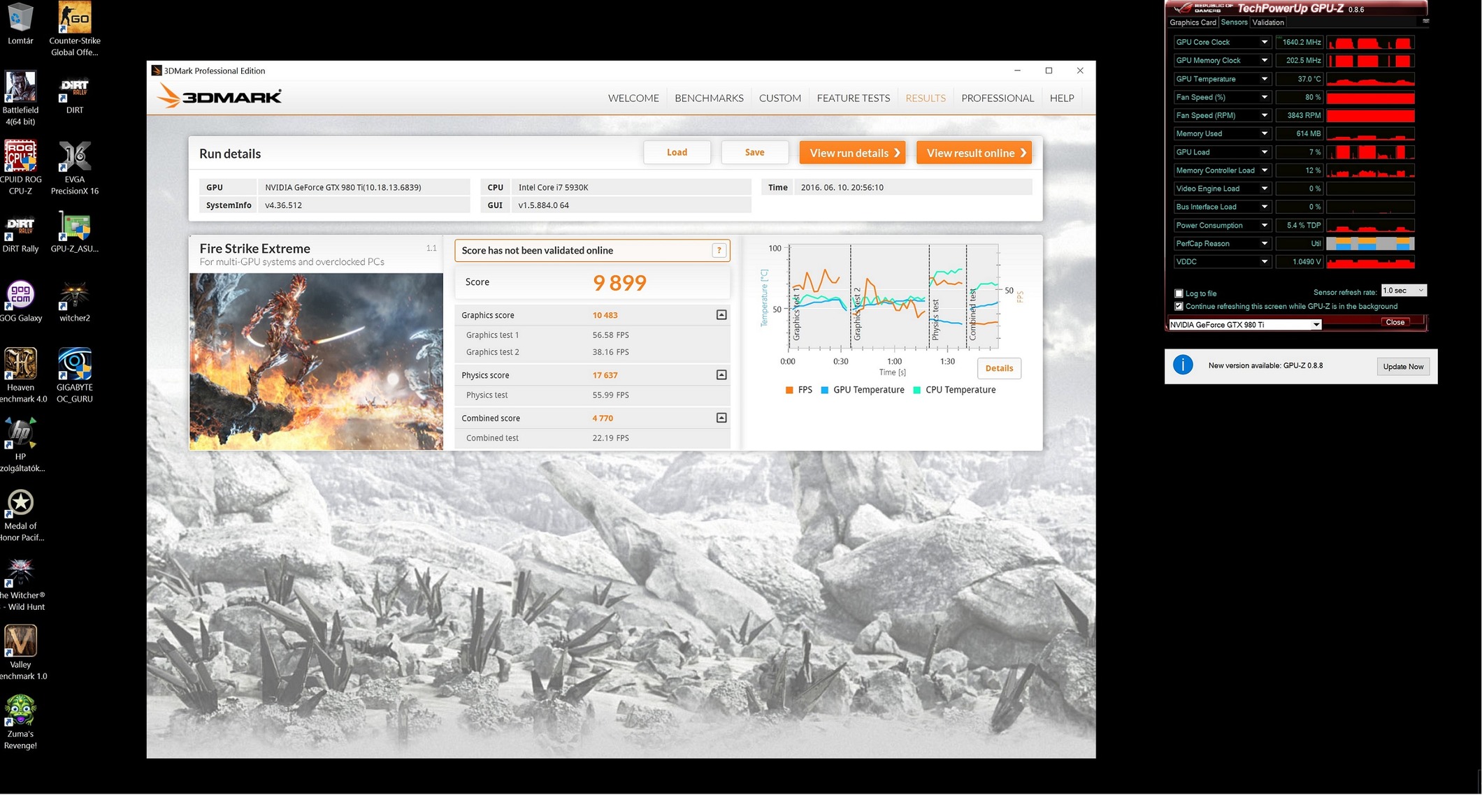
Task: Click the GPU Temperature blue legend swatch
Action: [x=824, y=390]
